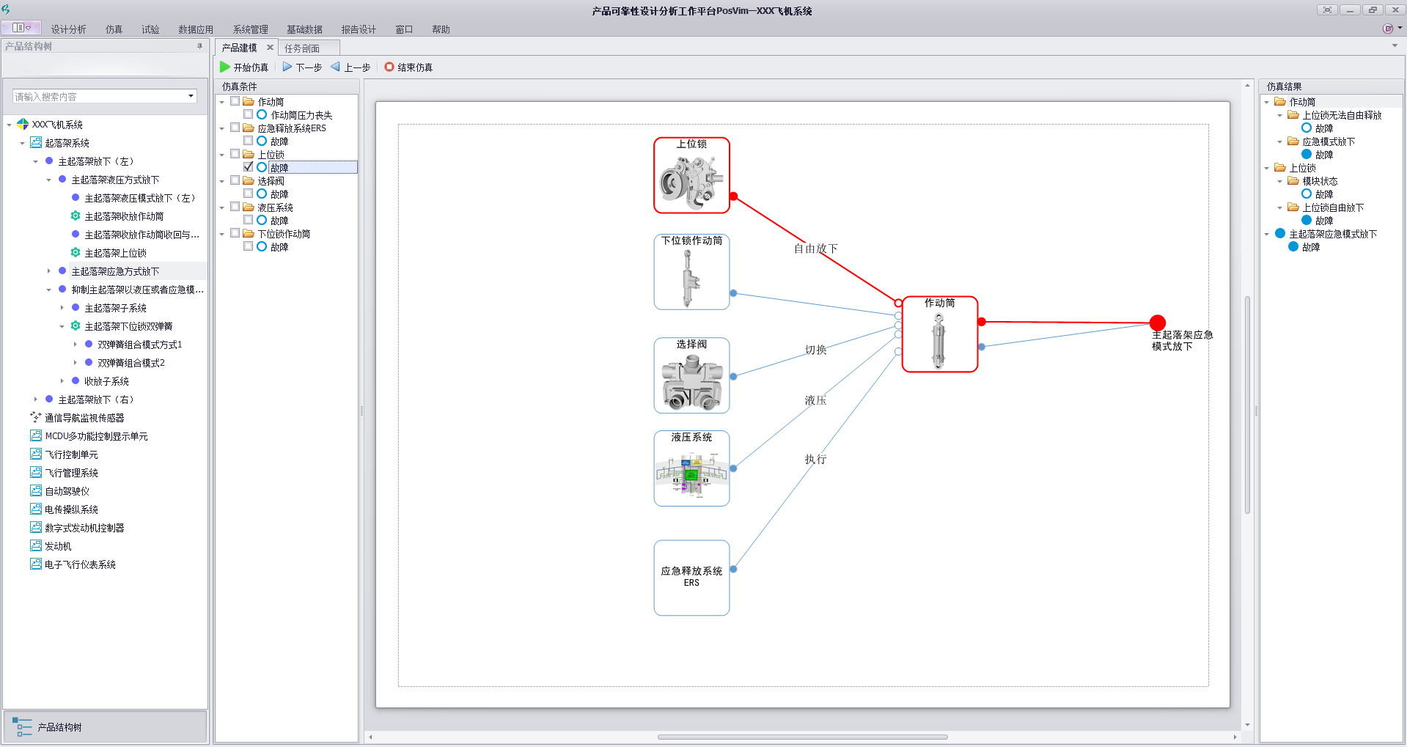1407x747 pixels.
Task: Collapse the 起落架系统 tree node
Action: (x=22, y=143)
